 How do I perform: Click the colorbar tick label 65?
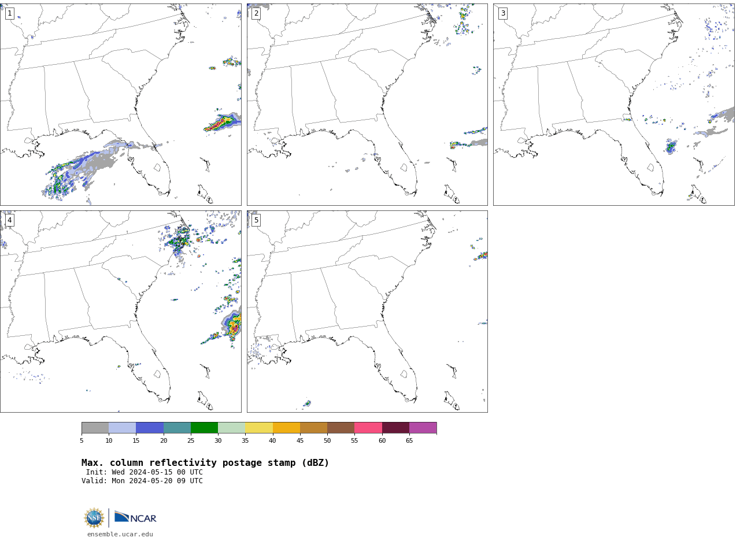409,441
